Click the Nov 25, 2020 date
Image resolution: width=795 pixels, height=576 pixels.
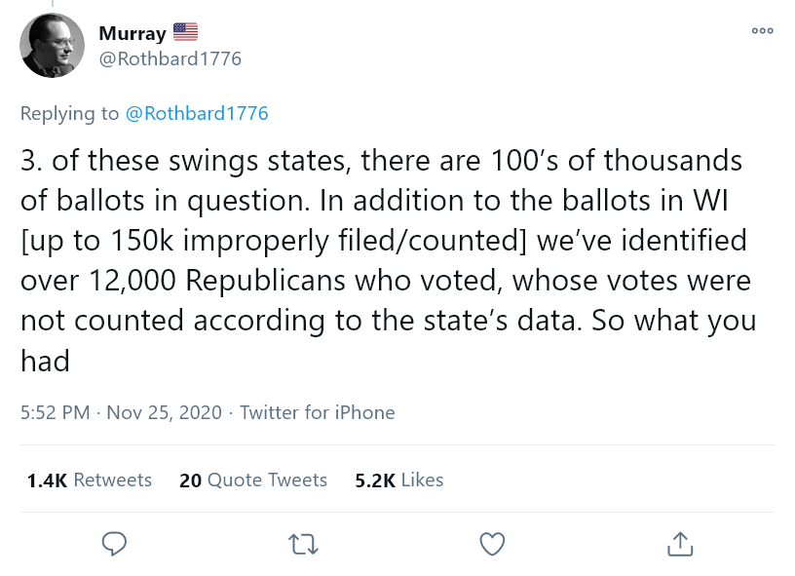[x=165, y=412]
